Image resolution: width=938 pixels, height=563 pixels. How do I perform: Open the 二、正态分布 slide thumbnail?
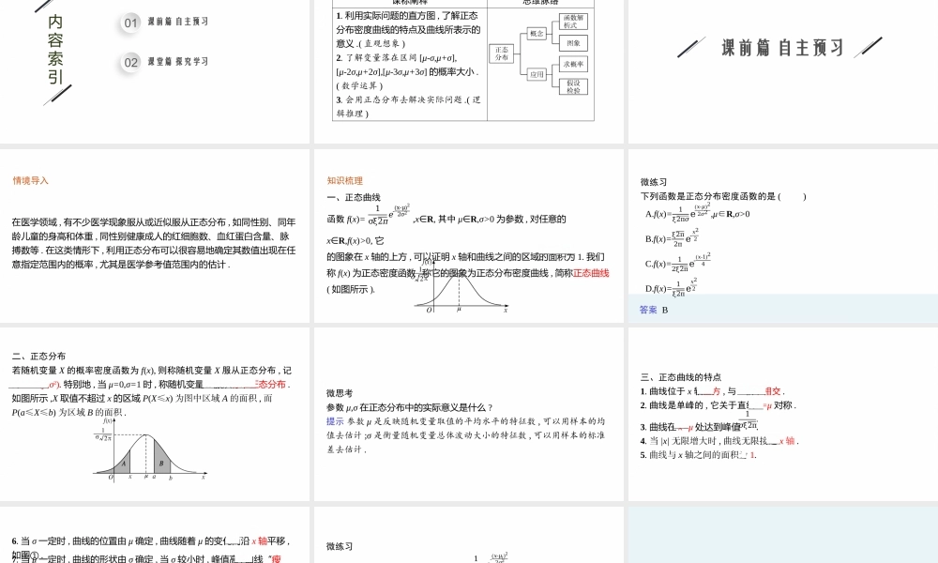pos(155,414)
